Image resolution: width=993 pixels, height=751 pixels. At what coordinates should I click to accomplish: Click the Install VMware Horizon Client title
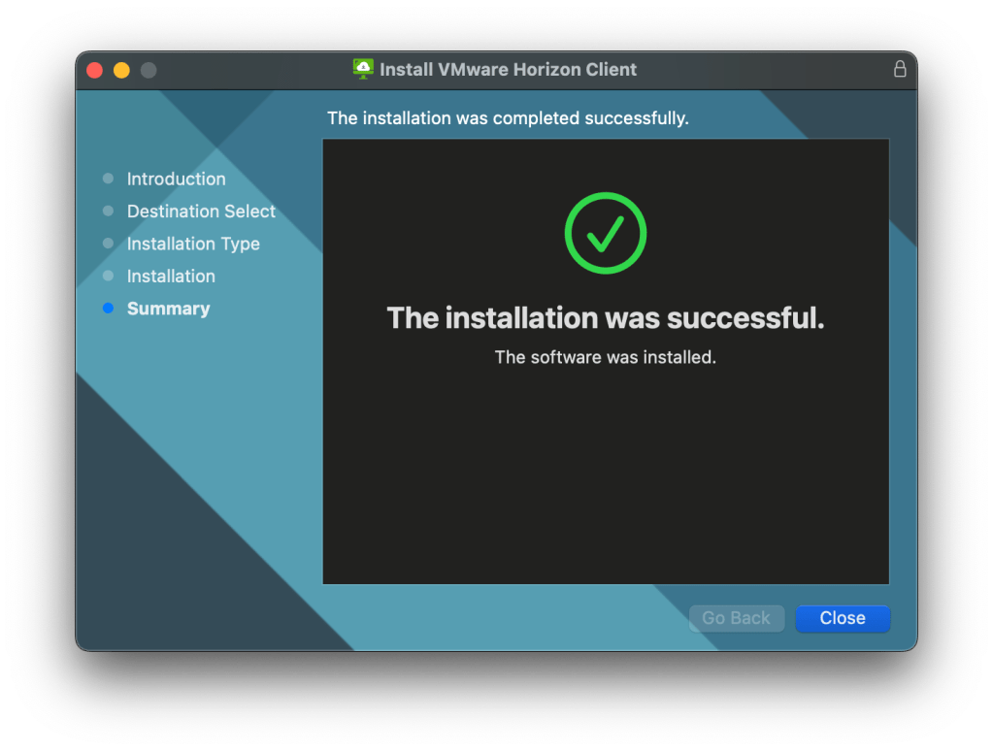click(508, 70)
